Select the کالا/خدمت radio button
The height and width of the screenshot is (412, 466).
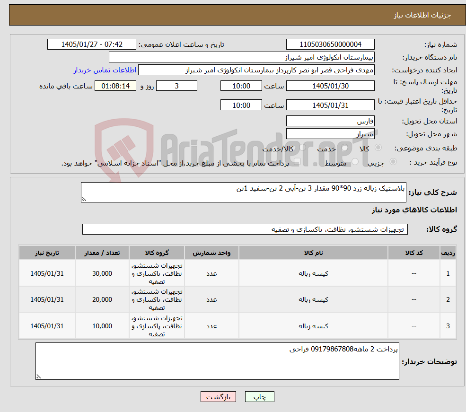point(302,147)
